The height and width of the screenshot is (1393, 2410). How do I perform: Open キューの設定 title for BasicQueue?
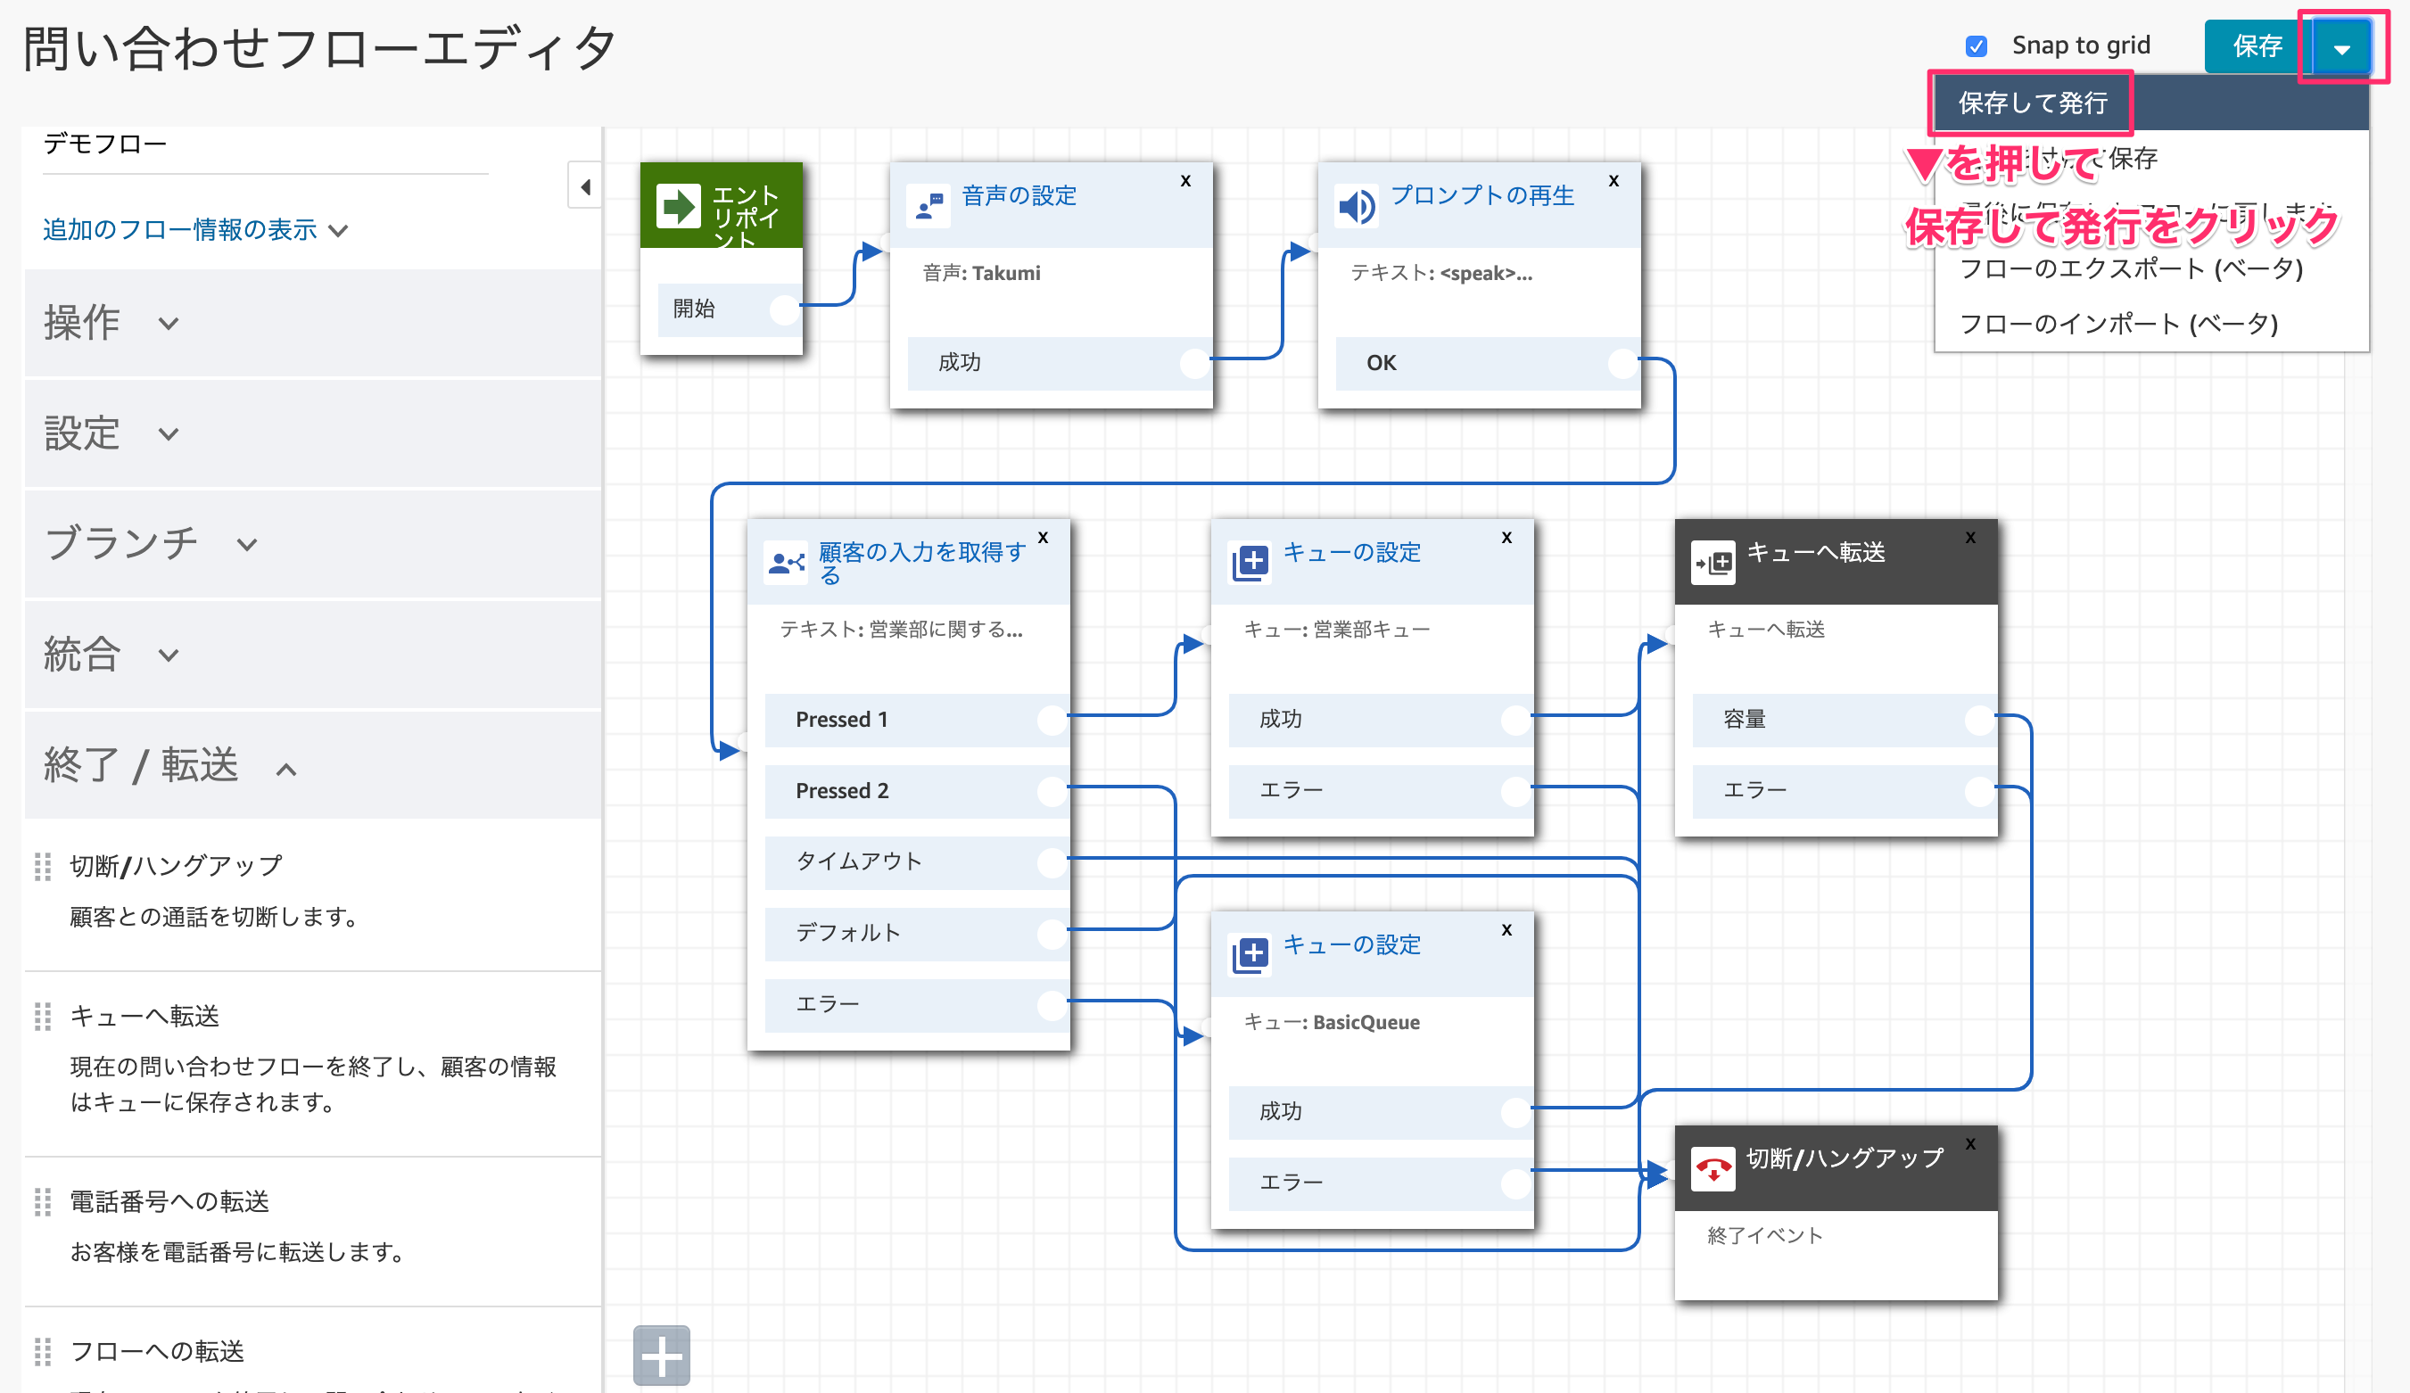tap(1351, 945)
